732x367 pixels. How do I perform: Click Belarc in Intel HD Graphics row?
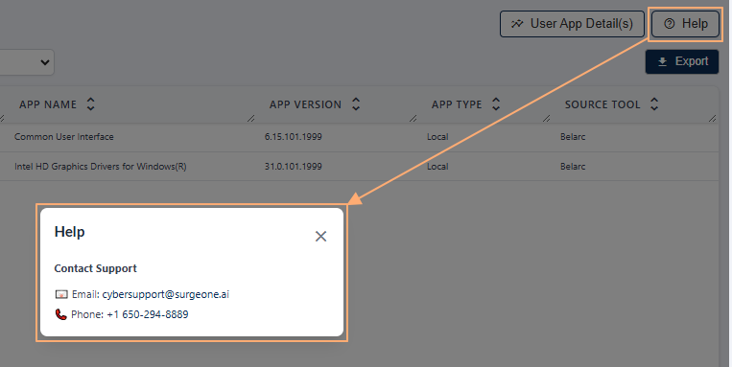point(573,167)
